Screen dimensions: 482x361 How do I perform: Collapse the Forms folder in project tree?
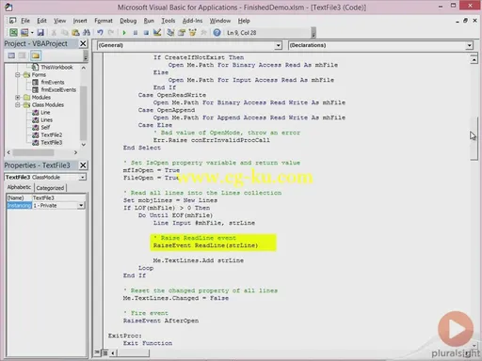[18, 74]
